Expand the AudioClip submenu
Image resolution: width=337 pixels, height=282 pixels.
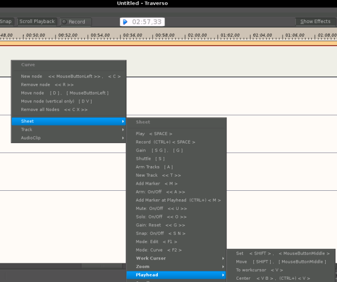pyautogui.click(x=69, y=138)
